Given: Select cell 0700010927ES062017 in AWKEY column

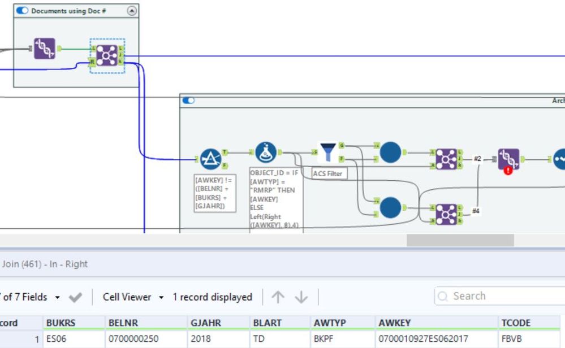Looking at the screenshot, I should point(437,339).
